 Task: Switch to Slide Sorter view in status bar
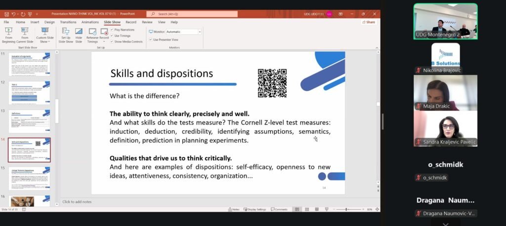coord(307,209)
